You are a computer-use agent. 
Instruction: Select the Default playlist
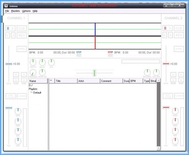coord(37,93)
